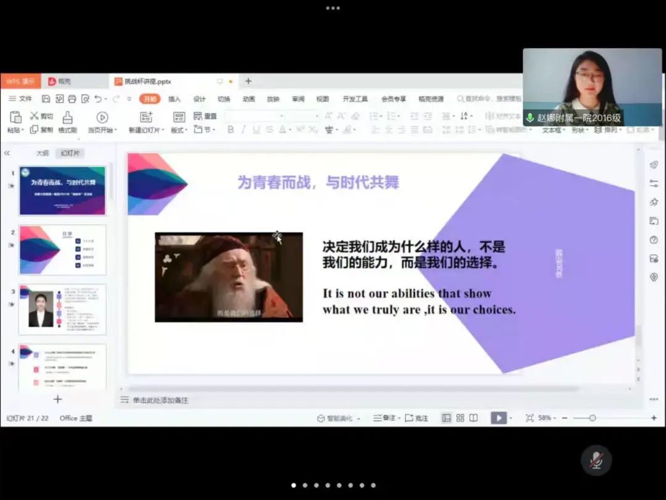Image resolution: width=666 pixels, height=500 pixels.
Task: Toggle the notes pane (备注) in status bar
Action: click(385, 418)
